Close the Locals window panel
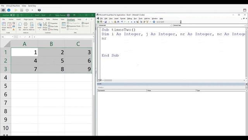Image resolution: width=248 pixels, height=140 pixels. point(246,84)
